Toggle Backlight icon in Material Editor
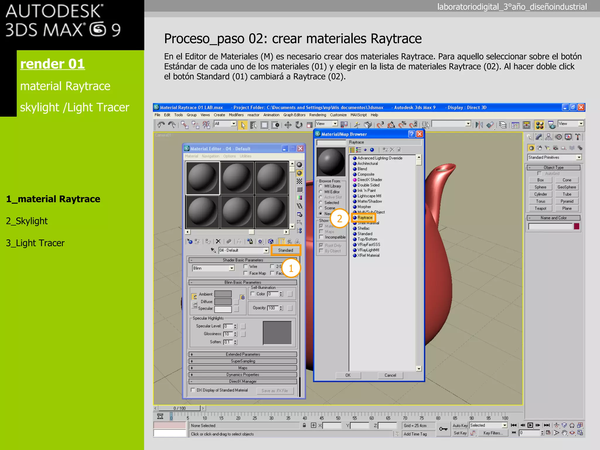Image resolution: width=600 pixels, height=450 pixels. pos(299,173)
